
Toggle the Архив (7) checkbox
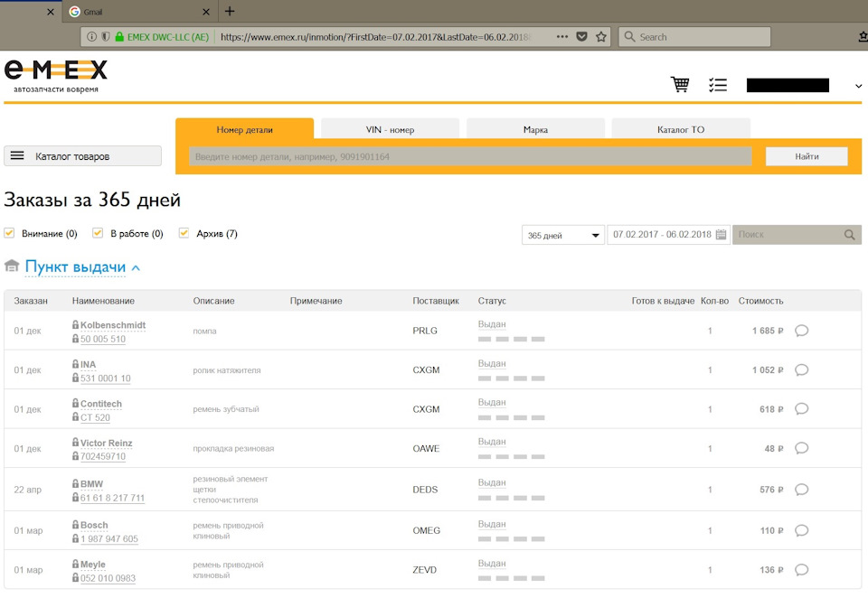184,233
